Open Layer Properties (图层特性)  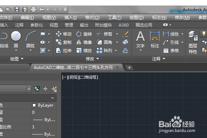[x=193, y=42]
